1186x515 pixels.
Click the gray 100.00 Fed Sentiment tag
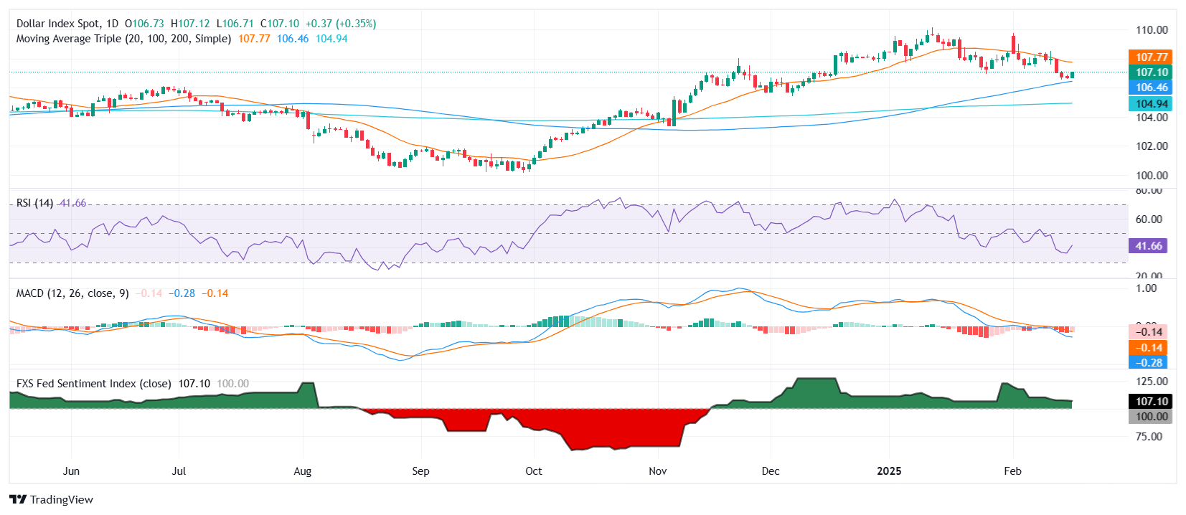pyautogui.click(x=1151, y=417)
